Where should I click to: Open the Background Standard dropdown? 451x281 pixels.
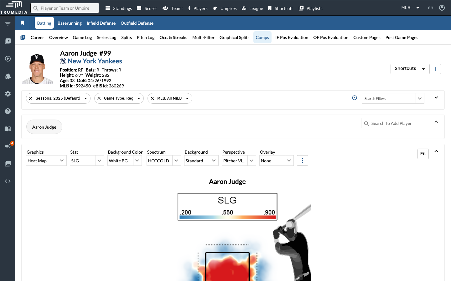tap(201, 160)
